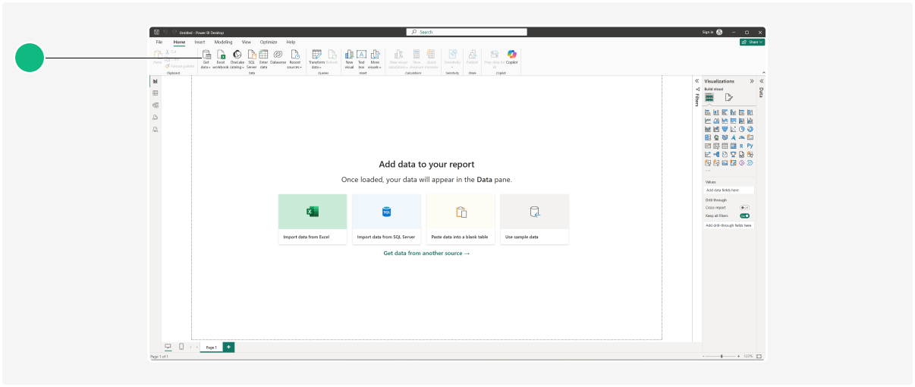Launch Copilot from the ribbon
Screen dimensions: 915x387
click(x=512, y=57)
